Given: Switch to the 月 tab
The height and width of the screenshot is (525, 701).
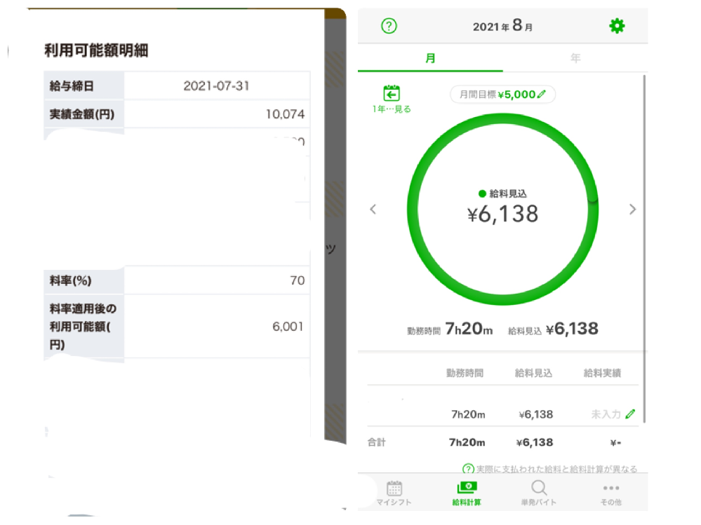Looking at the screenshot, I should (430, 58).
